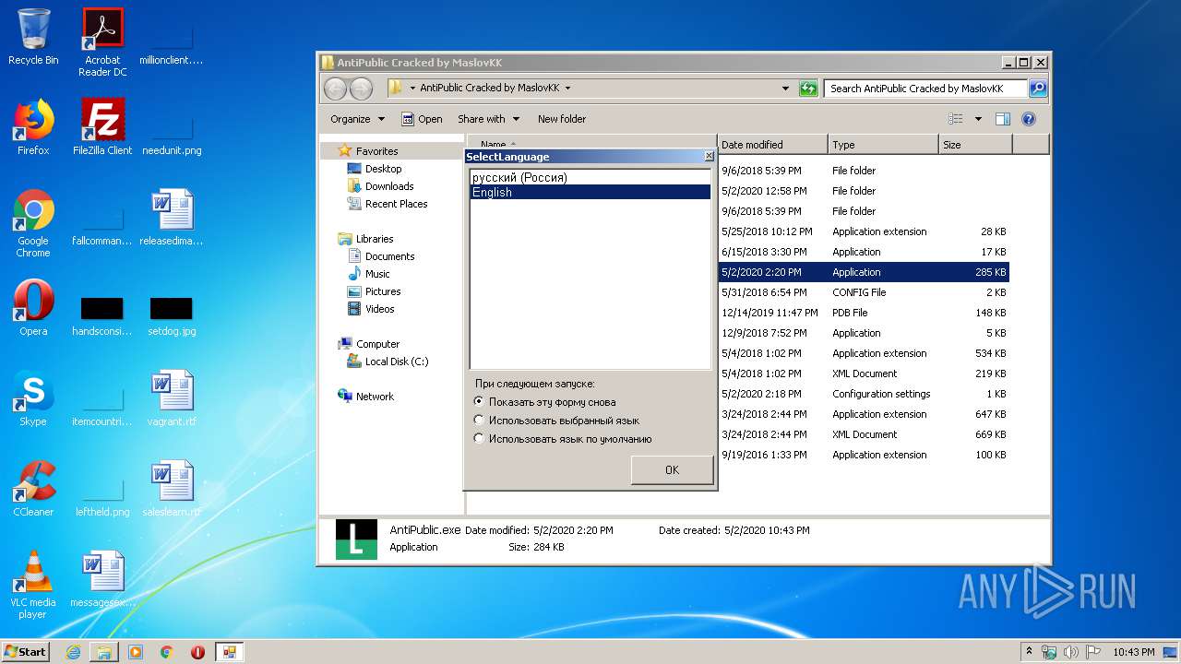This screenshot has width=1181, height=664.
Task: Open VLC media player desktop shortcut
Action: [33, 585]
